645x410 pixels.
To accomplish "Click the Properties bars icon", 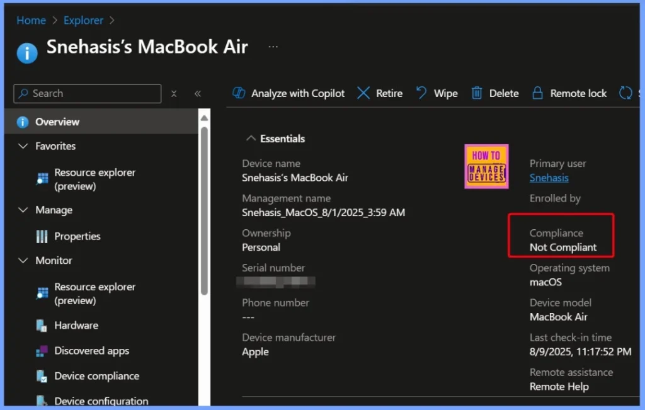I will [x=42, y=236].
